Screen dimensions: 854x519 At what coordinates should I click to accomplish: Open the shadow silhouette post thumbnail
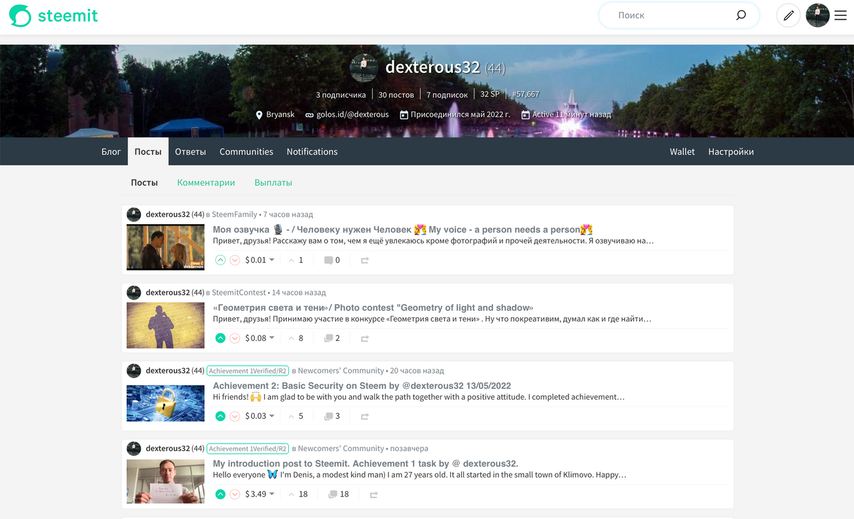[165, 326]
